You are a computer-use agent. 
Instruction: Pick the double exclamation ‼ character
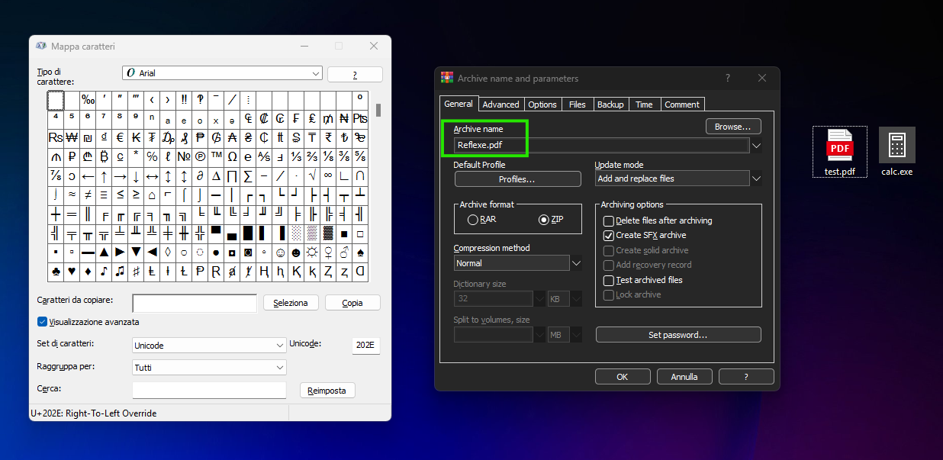tap(184, 100)
